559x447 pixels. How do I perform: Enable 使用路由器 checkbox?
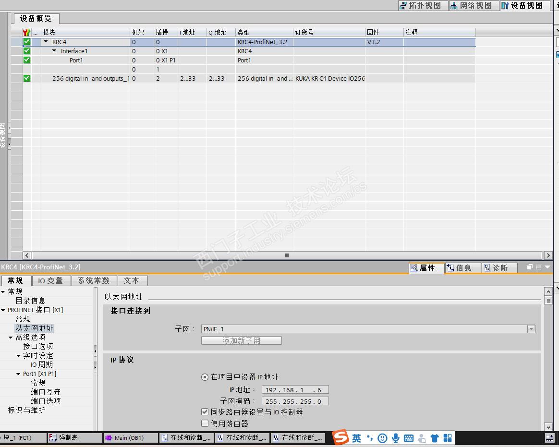(205, 423)
